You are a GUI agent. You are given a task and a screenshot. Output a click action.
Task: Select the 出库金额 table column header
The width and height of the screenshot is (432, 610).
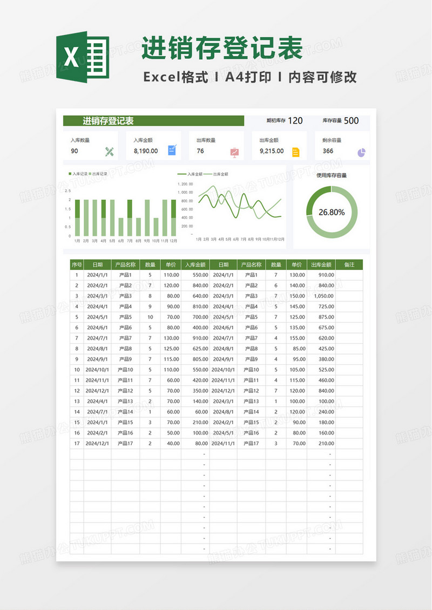[x=321, y=265]
